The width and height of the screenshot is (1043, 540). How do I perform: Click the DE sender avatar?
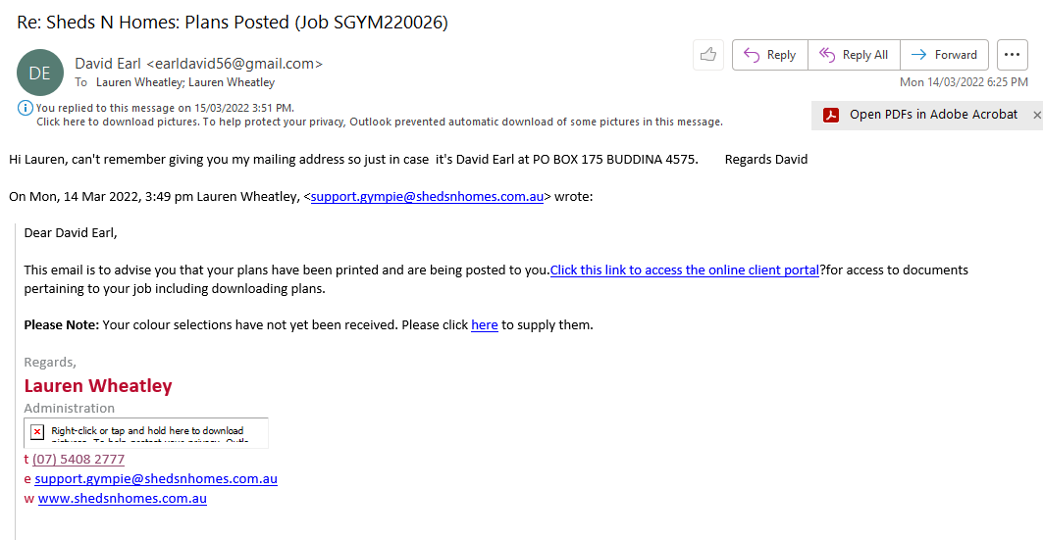pyautogui.click(x=39, y=73)
